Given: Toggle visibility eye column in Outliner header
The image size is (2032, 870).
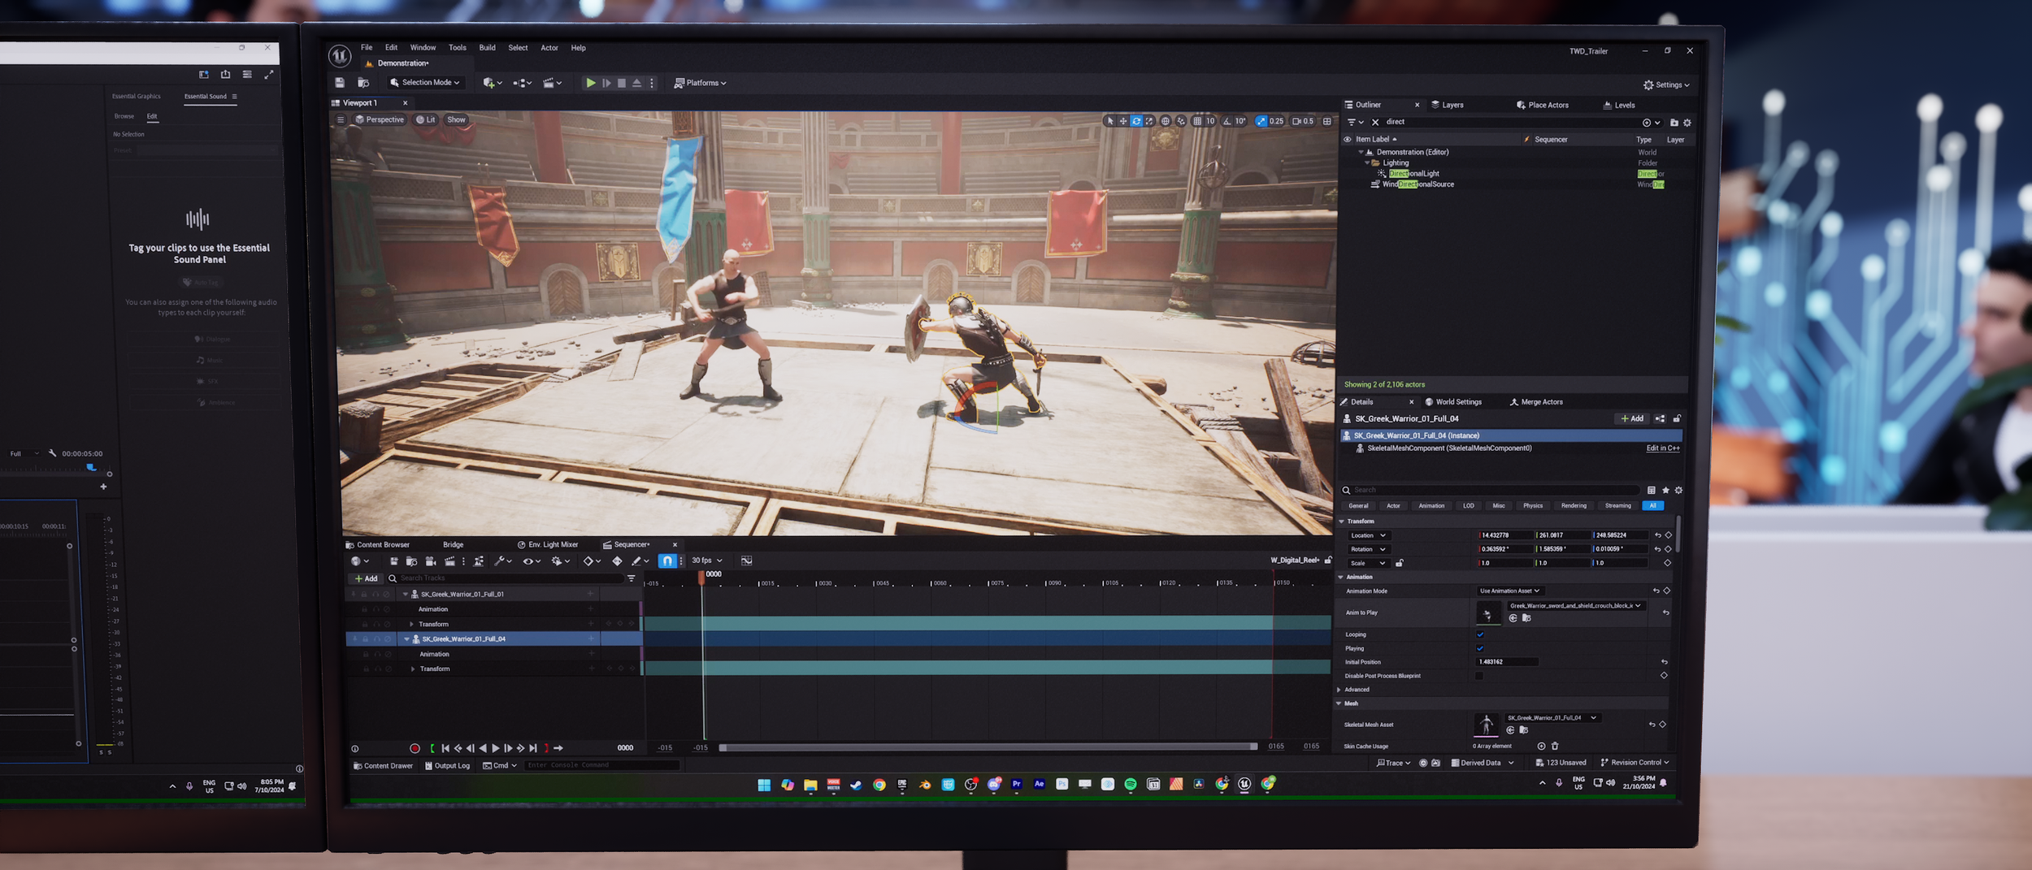Looking at the screenshot, I should 1347,139.
